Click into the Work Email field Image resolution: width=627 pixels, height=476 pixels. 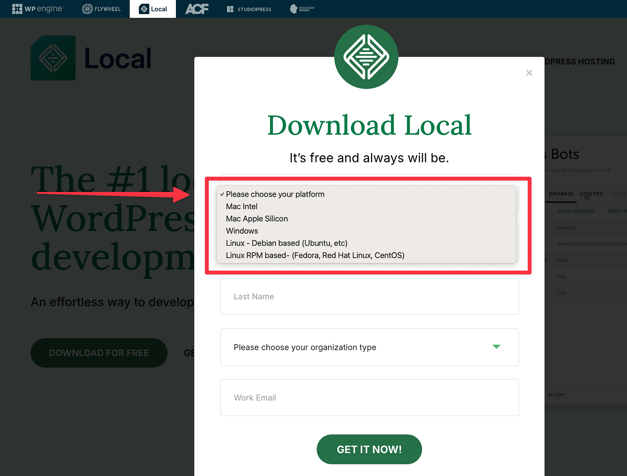(369, 397)
